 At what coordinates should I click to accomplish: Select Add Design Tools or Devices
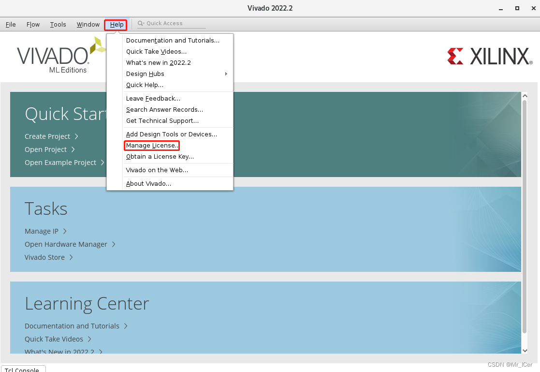(x=172, y=134)
